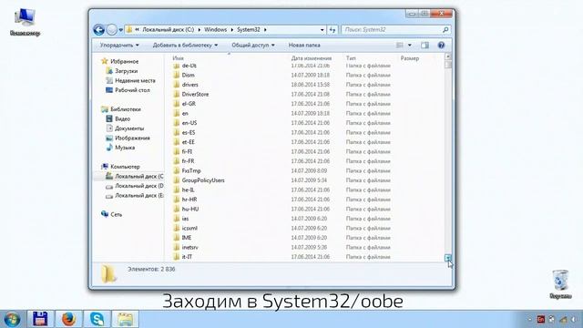Sort by the Дата изменения column
The width and height of the screenshot is (583, 328).
coord(312,58)
